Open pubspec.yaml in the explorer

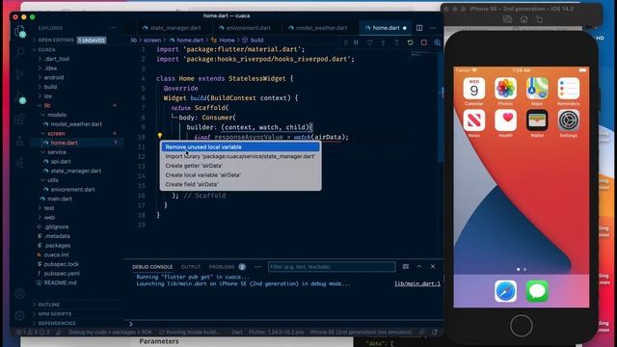62,274
